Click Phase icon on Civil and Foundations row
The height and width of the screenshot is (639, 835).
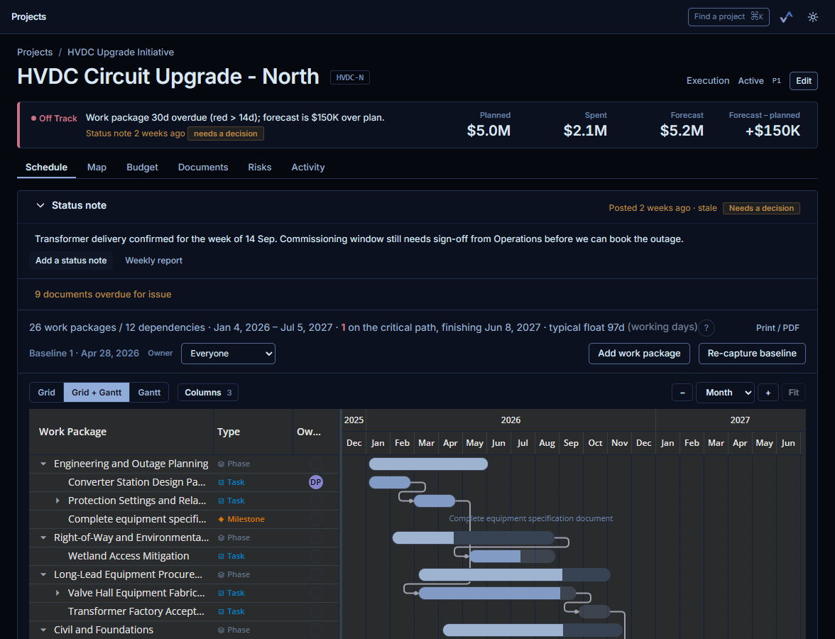tap(221, 630)
